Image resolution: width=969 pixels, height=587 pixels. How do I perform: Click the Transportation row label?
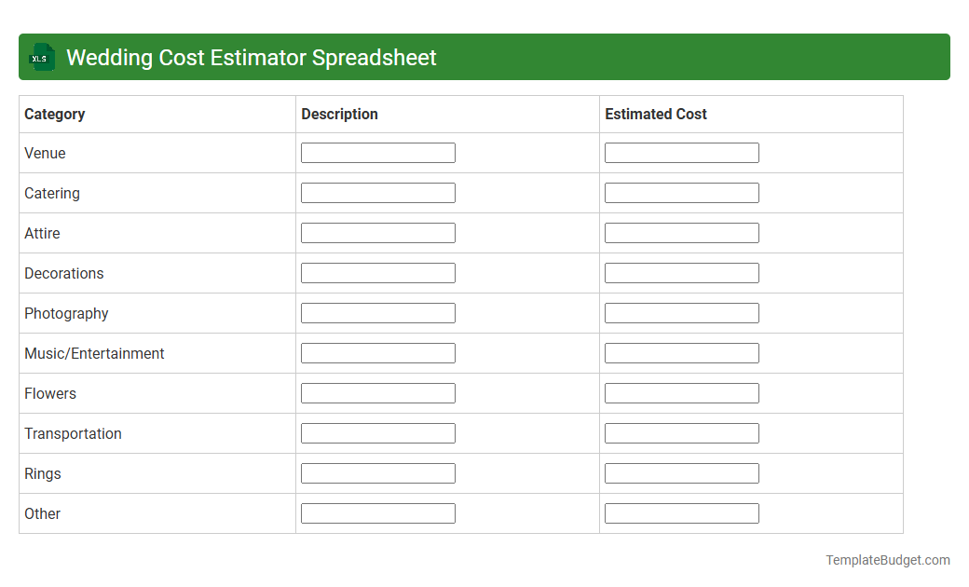pyautogui.click(x=73, y=433)
